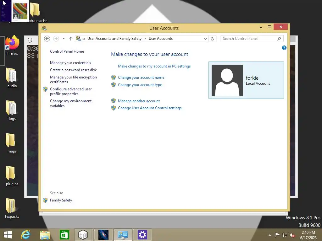Open PC settings gear in taskbar
The height and width of the screenshot is (241, 322).
pos(142,235)
